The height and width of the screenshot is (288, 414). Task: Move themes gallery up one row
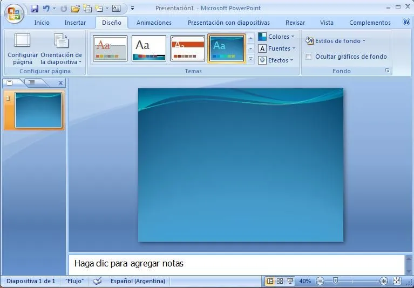[250, 38]
